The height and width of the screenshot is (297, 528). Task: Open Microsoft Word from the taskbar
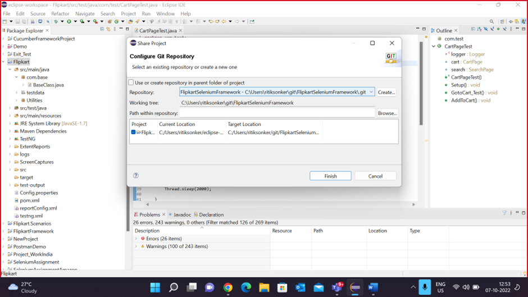(x=373, y=287)
